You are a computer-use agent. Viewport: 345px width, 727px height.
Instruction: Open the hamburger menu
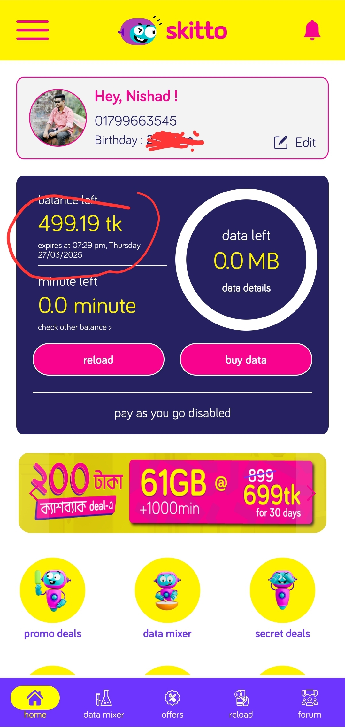pos(33,30)
